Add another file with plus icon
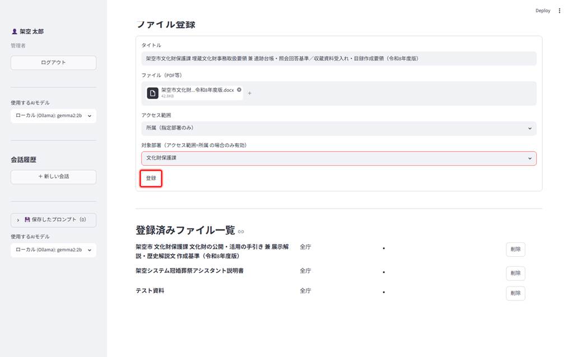 [x=250, y=93]
